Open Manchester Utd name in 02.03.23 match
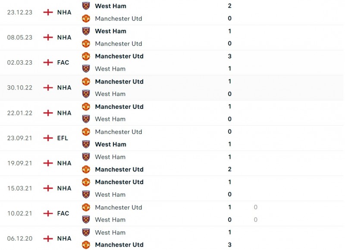The height and width of the screenshot is (250, 345). pos(119,56)
